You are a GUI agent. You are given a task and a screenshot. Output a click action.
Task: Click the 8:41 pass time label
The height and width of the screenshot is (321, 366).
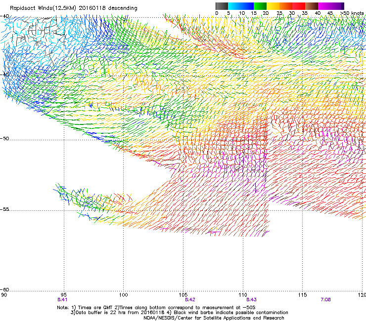coord(62,300)
